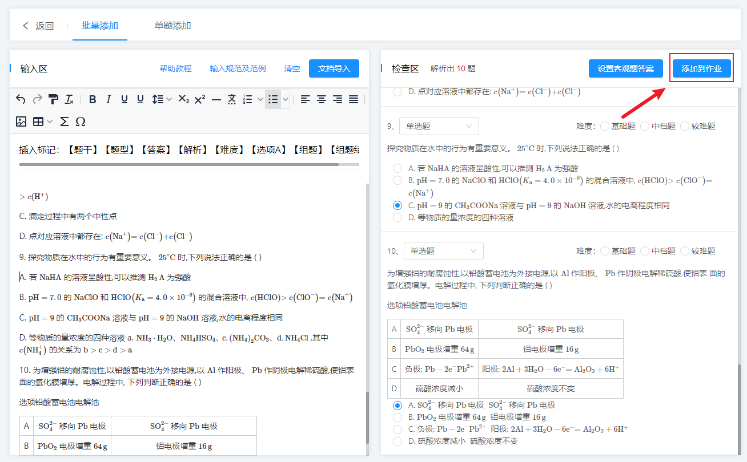Open bulleted list style dropdown arrow
Screen dimensions: 747x462
(286, 99)
